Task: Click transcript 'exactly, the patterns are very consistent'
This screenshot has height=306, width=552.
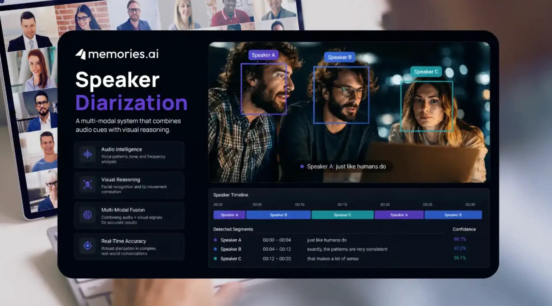Action: [347, 249]
